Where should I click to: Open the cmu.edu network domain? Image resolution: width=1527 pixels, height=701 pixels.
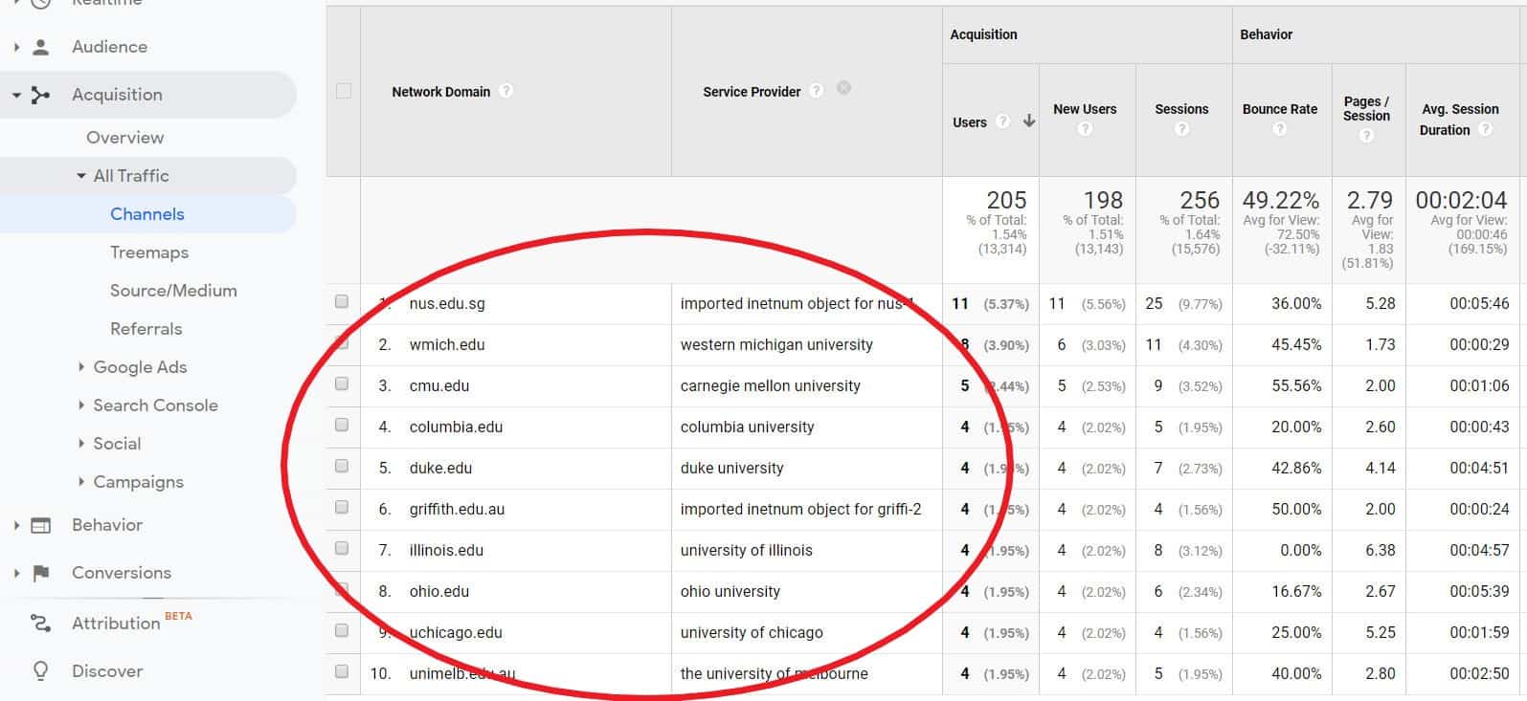point(439,386)
